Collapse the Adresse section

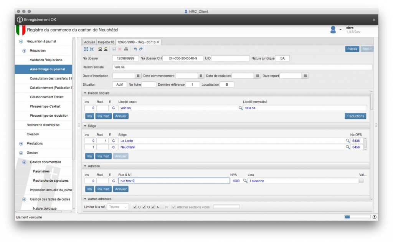pos(85,166)
